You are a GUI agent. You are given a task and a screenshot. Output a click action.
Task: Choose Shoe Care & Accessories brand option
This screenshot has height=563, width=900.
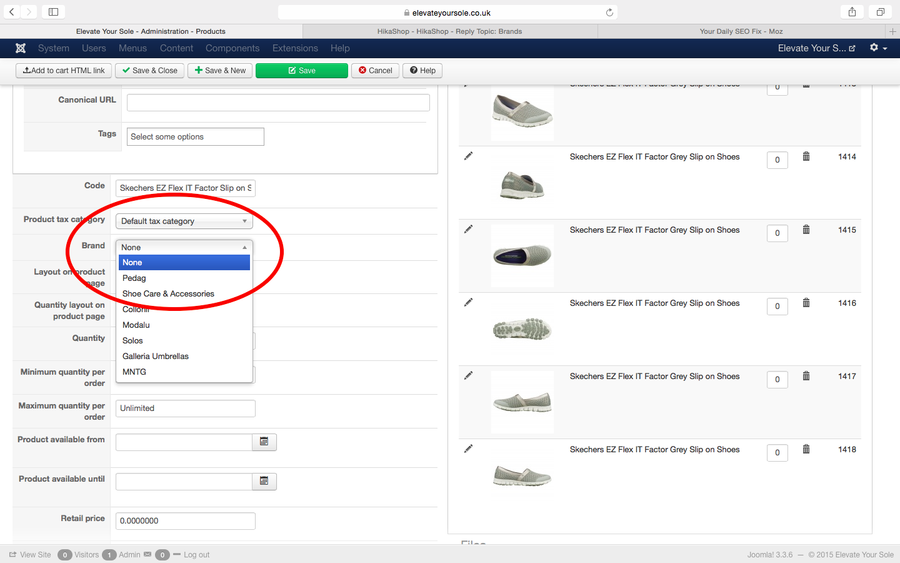click(x=184, y=294)
